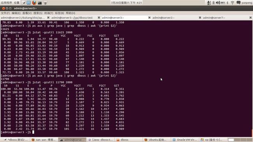Viewport: 253px width, 142px height.
Task: Close the admin@server7:~ tab
Action: (x=250, y=18)
